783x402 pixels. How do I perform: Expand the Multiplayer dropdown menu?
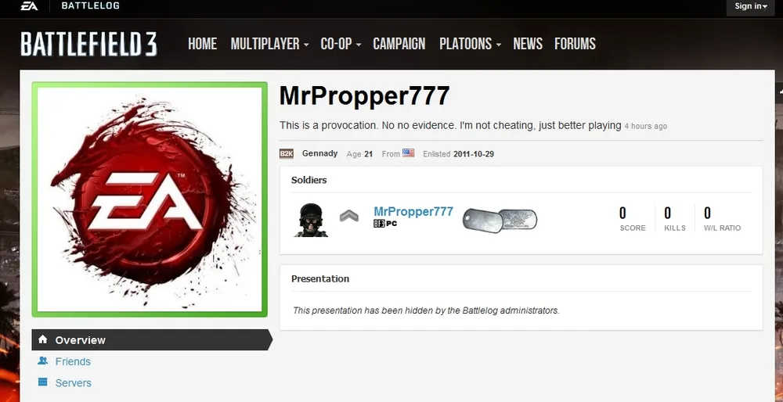pyautogui.click(x=269, y=44)
